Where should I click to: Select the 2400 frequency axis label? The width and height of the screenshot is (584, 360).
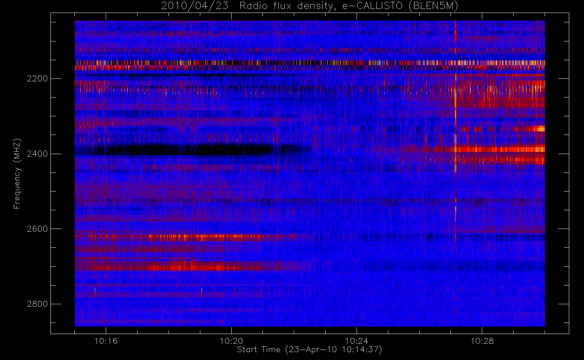tap(37, 154)
